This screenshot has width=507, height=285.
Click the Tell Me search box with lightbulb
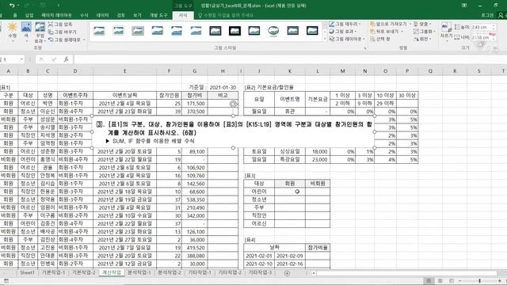point(227,15)
